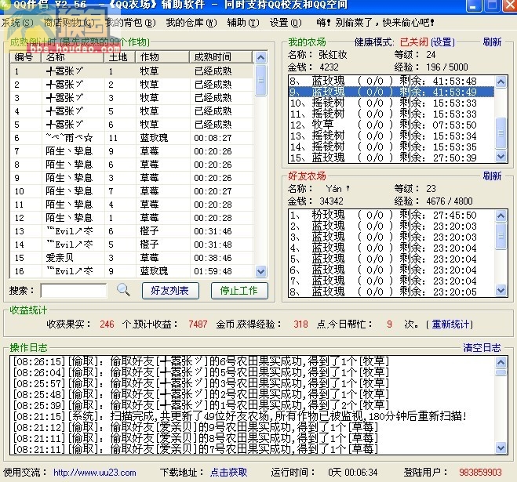This screenshot has height=482, width=517.
Task: Click the search input field
Action: [74, 291]
